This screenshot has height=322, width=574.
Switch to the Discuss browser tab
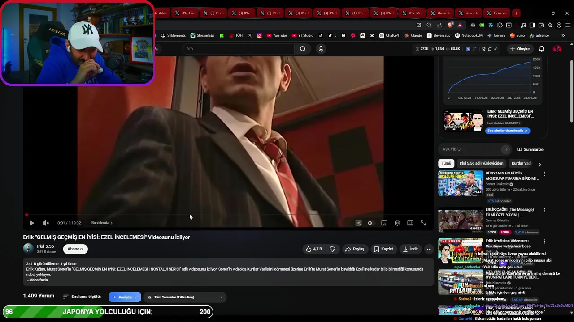496,13
